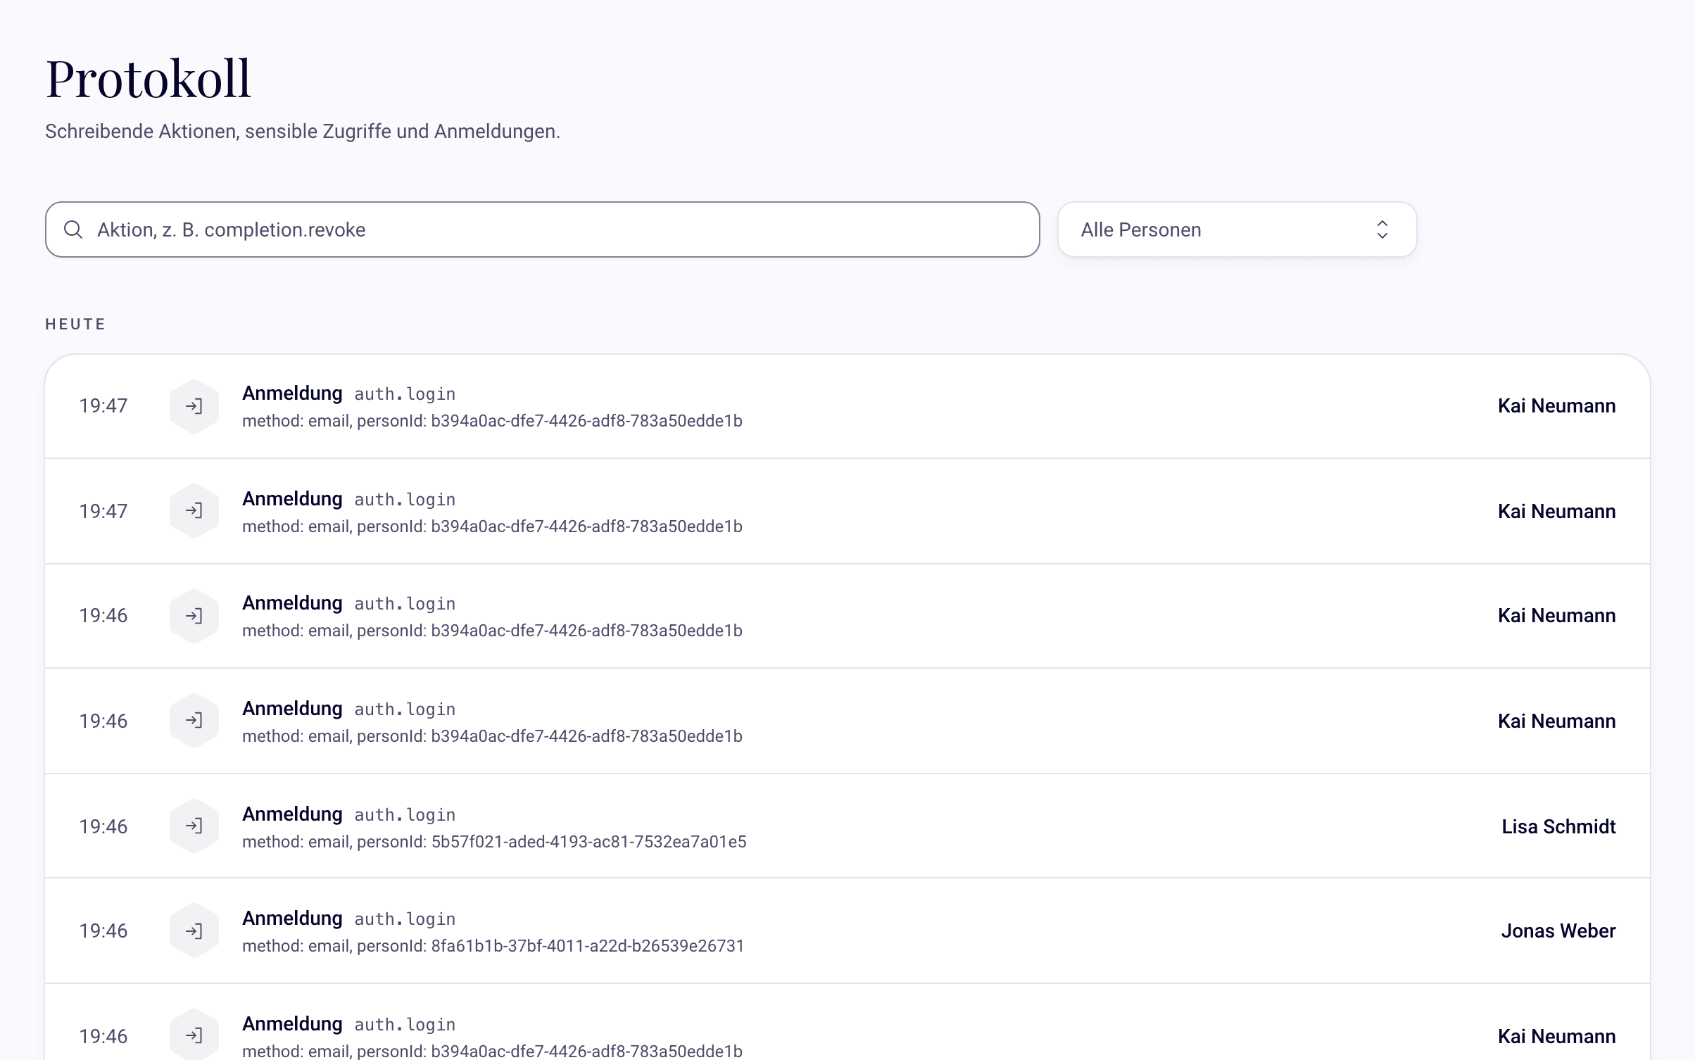Click the 'Protokoll' page title
This screenshot has width=1695, height=1060.
point(148,77)
